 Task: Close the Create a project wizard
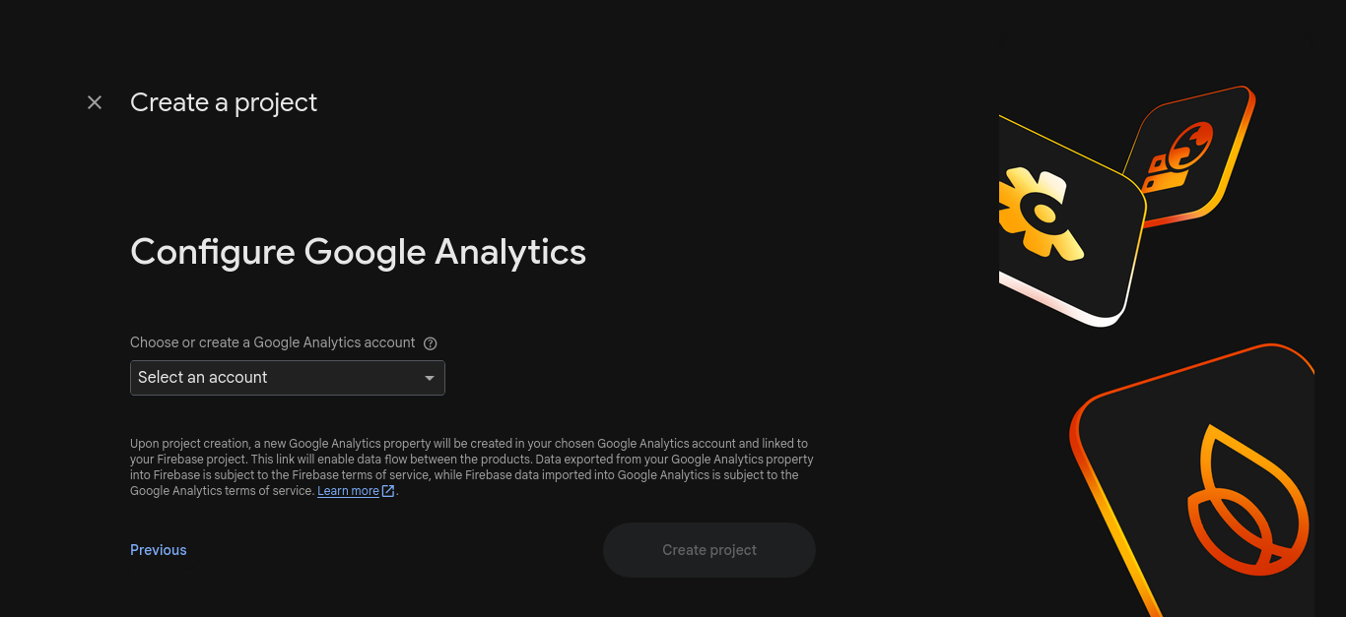coord(95,102)
